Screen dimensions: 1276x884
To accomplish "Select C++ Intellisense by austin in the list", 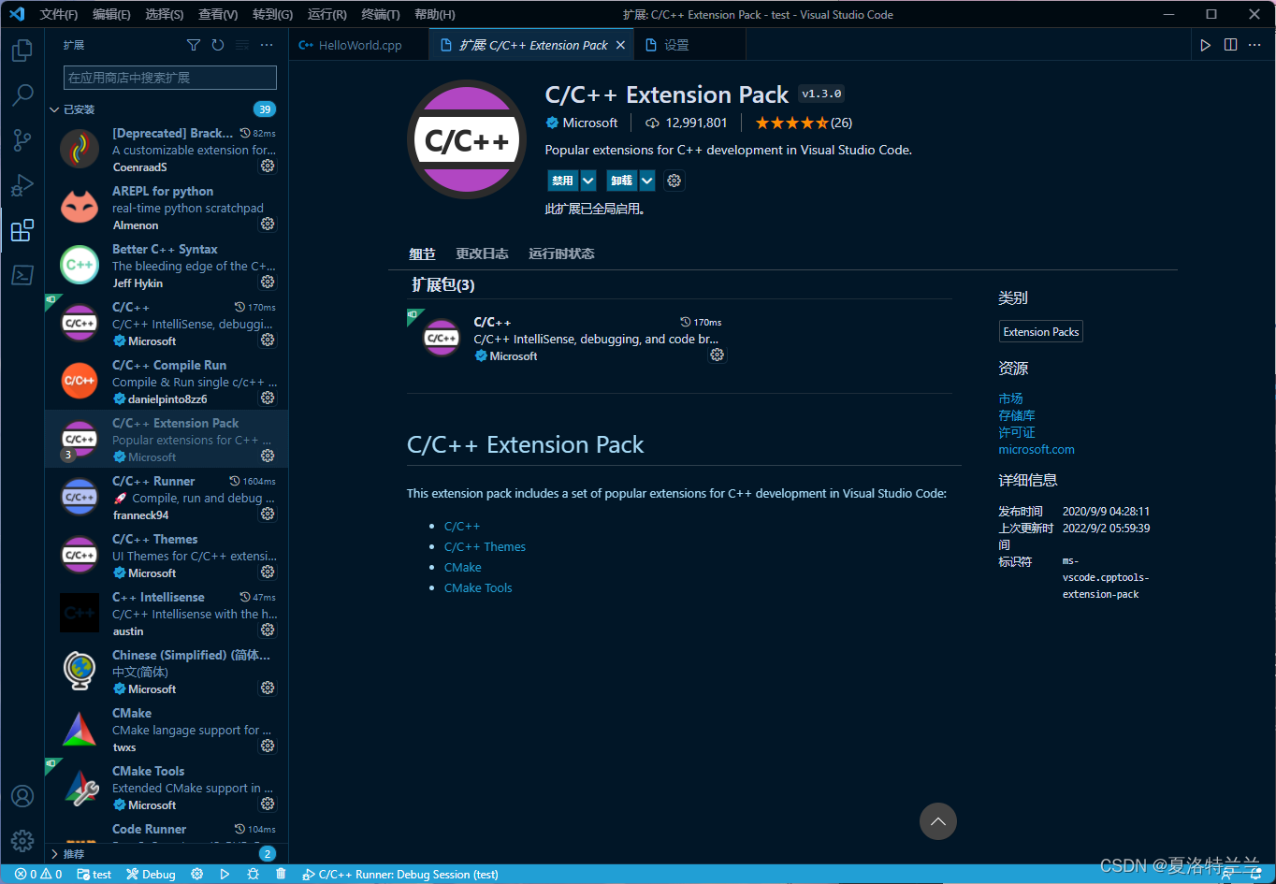I will pos(167,613).
